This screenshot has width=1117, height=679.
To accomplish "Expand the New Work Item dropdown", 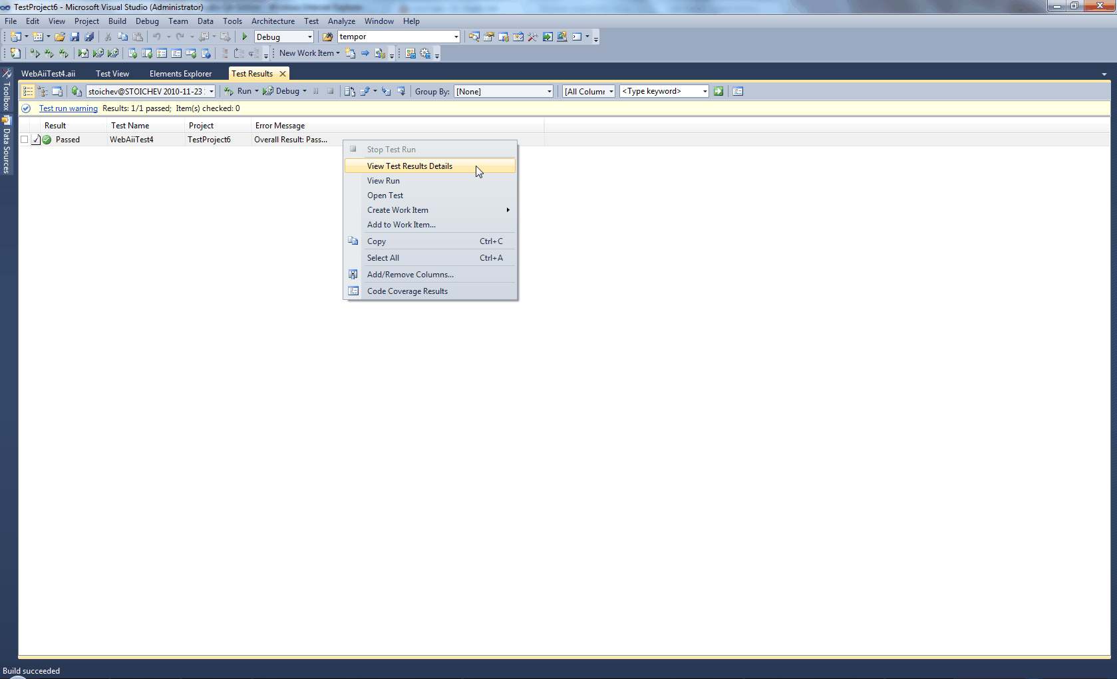I will click(x=338, y=53).
